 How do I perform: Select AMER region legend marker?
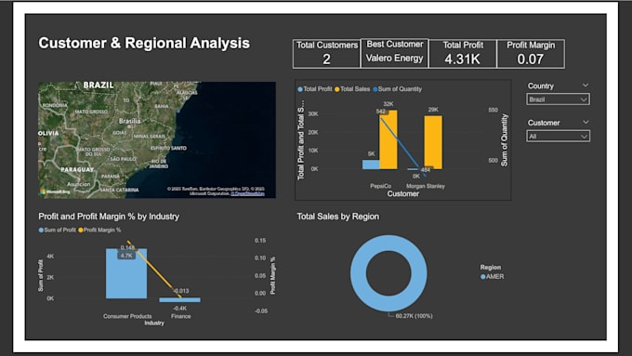pyautogui.click(x=483, y=277)
